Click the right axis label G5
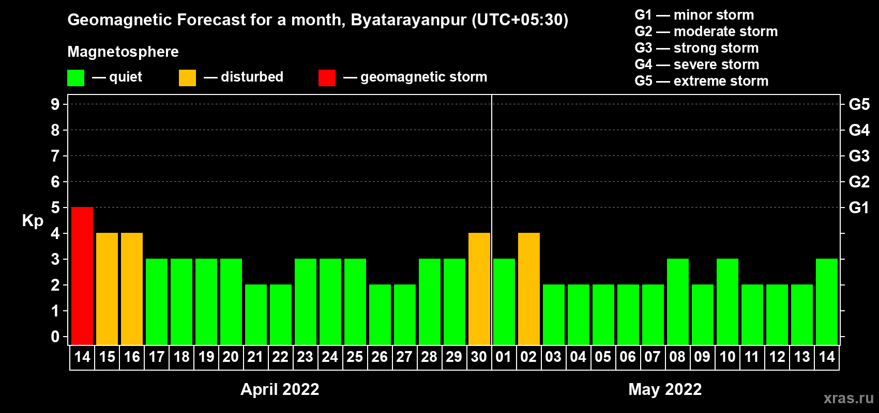Screen dimensions: 879x413 859,104
